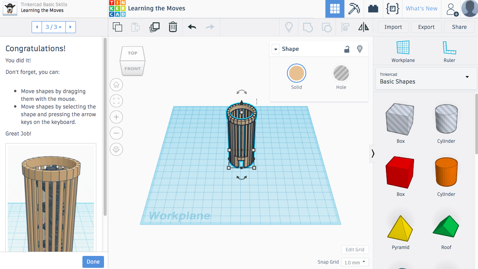The image size is (478, 269).
Task: Switch to the 3D designs dashboard tab
Action: pyautogui.click(x=335, y=8)
